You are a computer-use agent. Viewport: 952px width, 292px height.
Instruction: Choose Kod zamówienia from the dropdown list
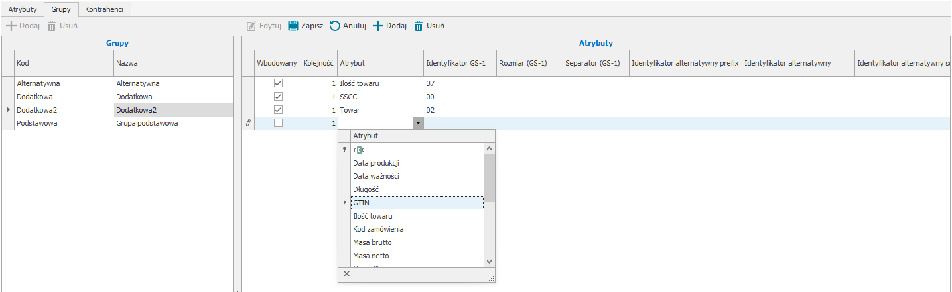(417, 229)
